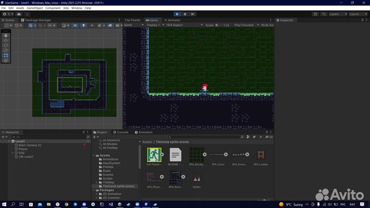370x208 pixels.
Task: Open the Play Focused dropdown
Action: 246,25
